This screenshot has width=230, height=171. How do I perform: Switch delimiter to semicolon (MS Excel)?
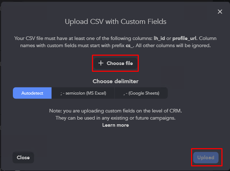click(83, 93)
